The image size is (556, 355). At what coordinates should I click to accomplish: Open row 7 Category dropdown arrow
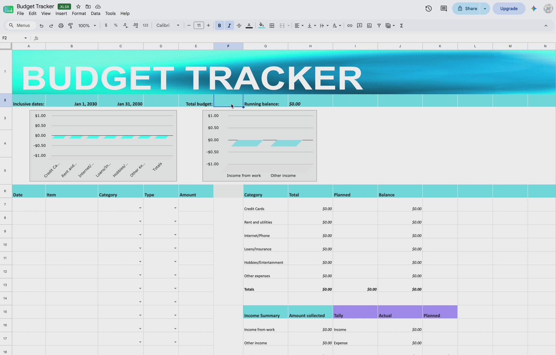click(x=140, y=208)
